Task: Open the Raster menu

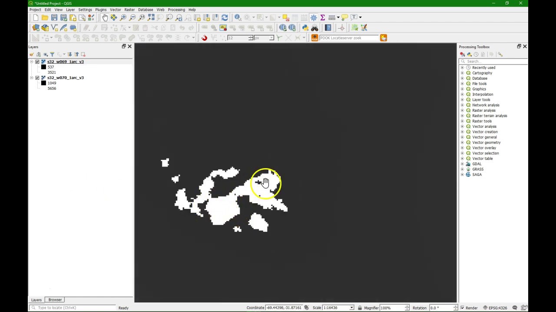Action: pos(129,10)
